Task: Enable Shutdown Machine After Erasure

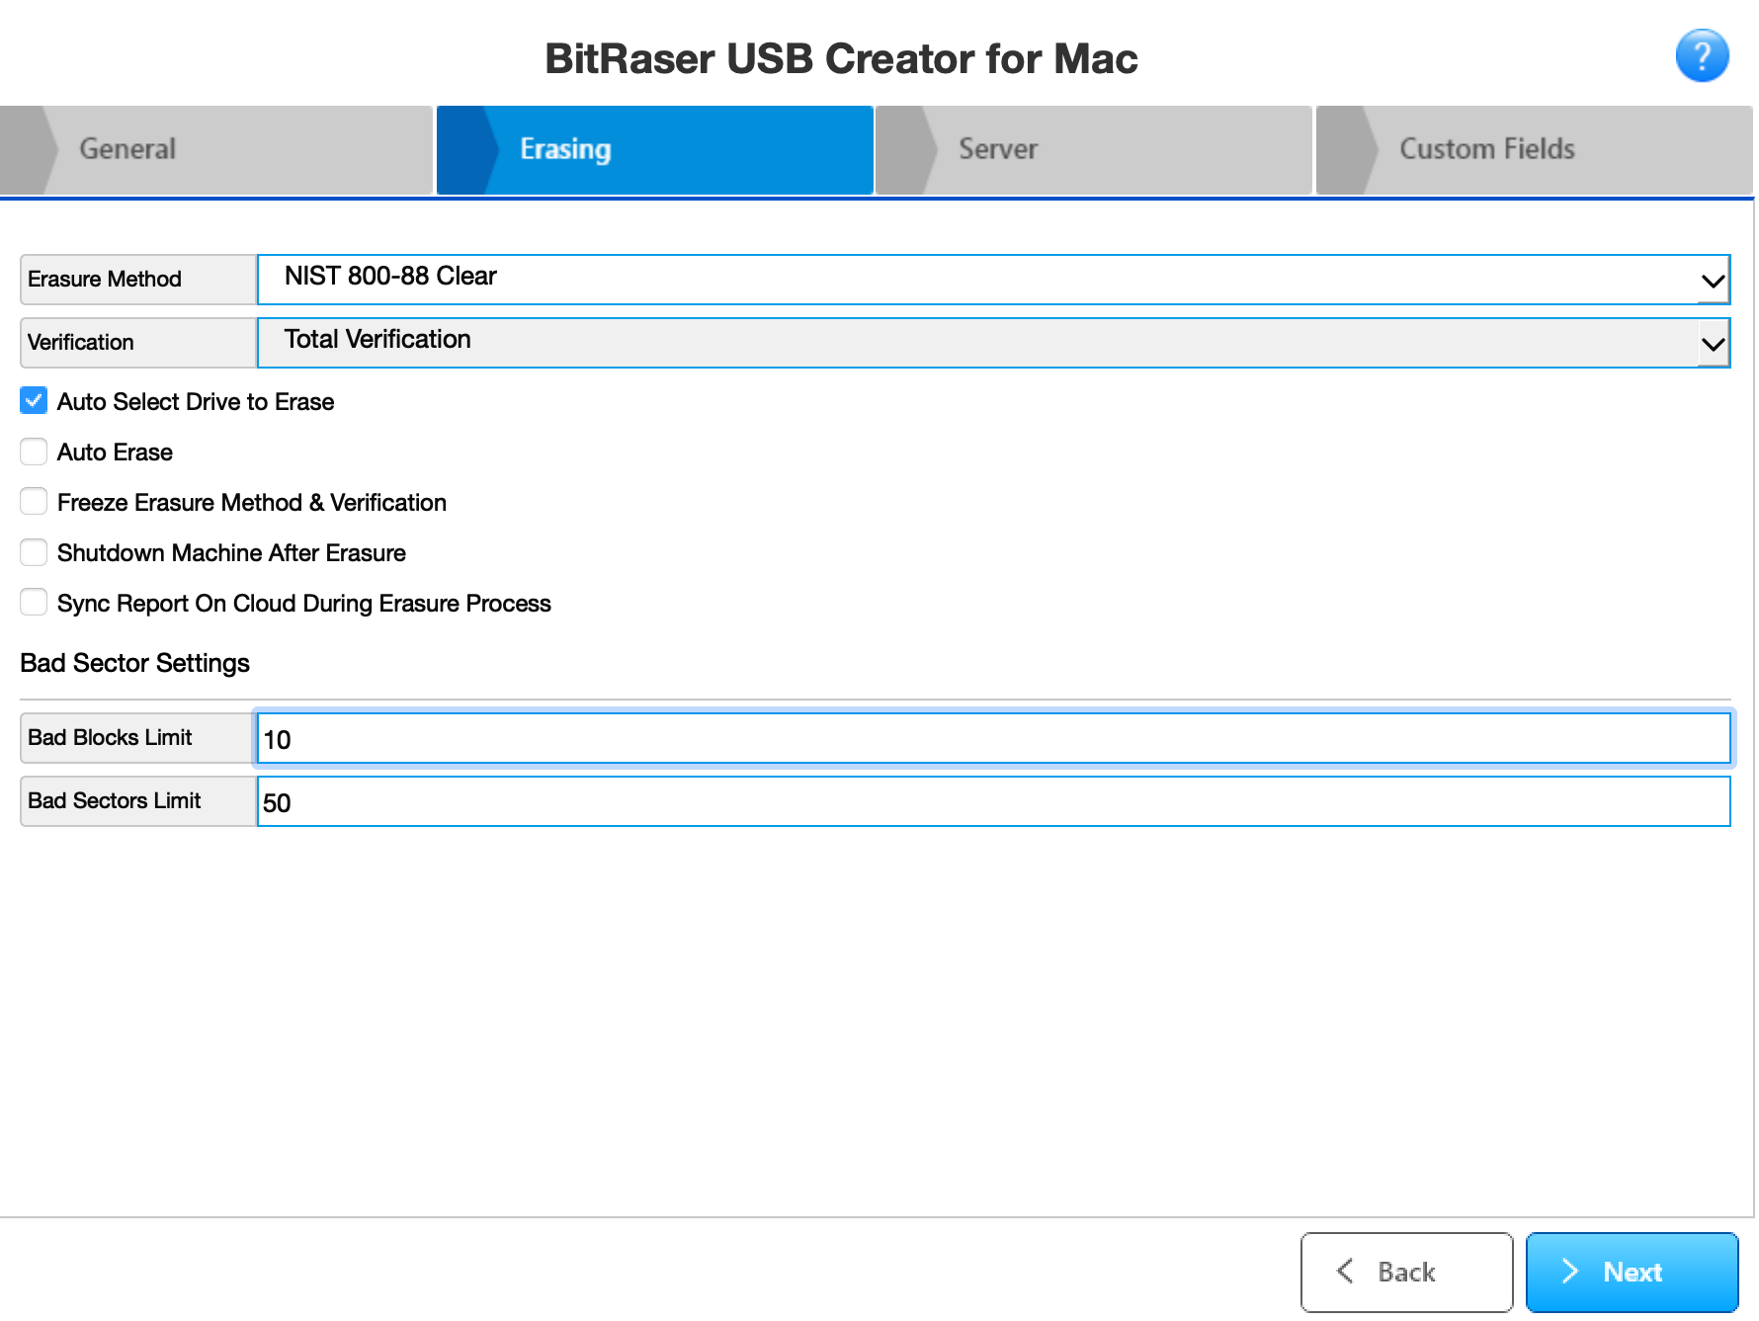Action: coord(34,552)
